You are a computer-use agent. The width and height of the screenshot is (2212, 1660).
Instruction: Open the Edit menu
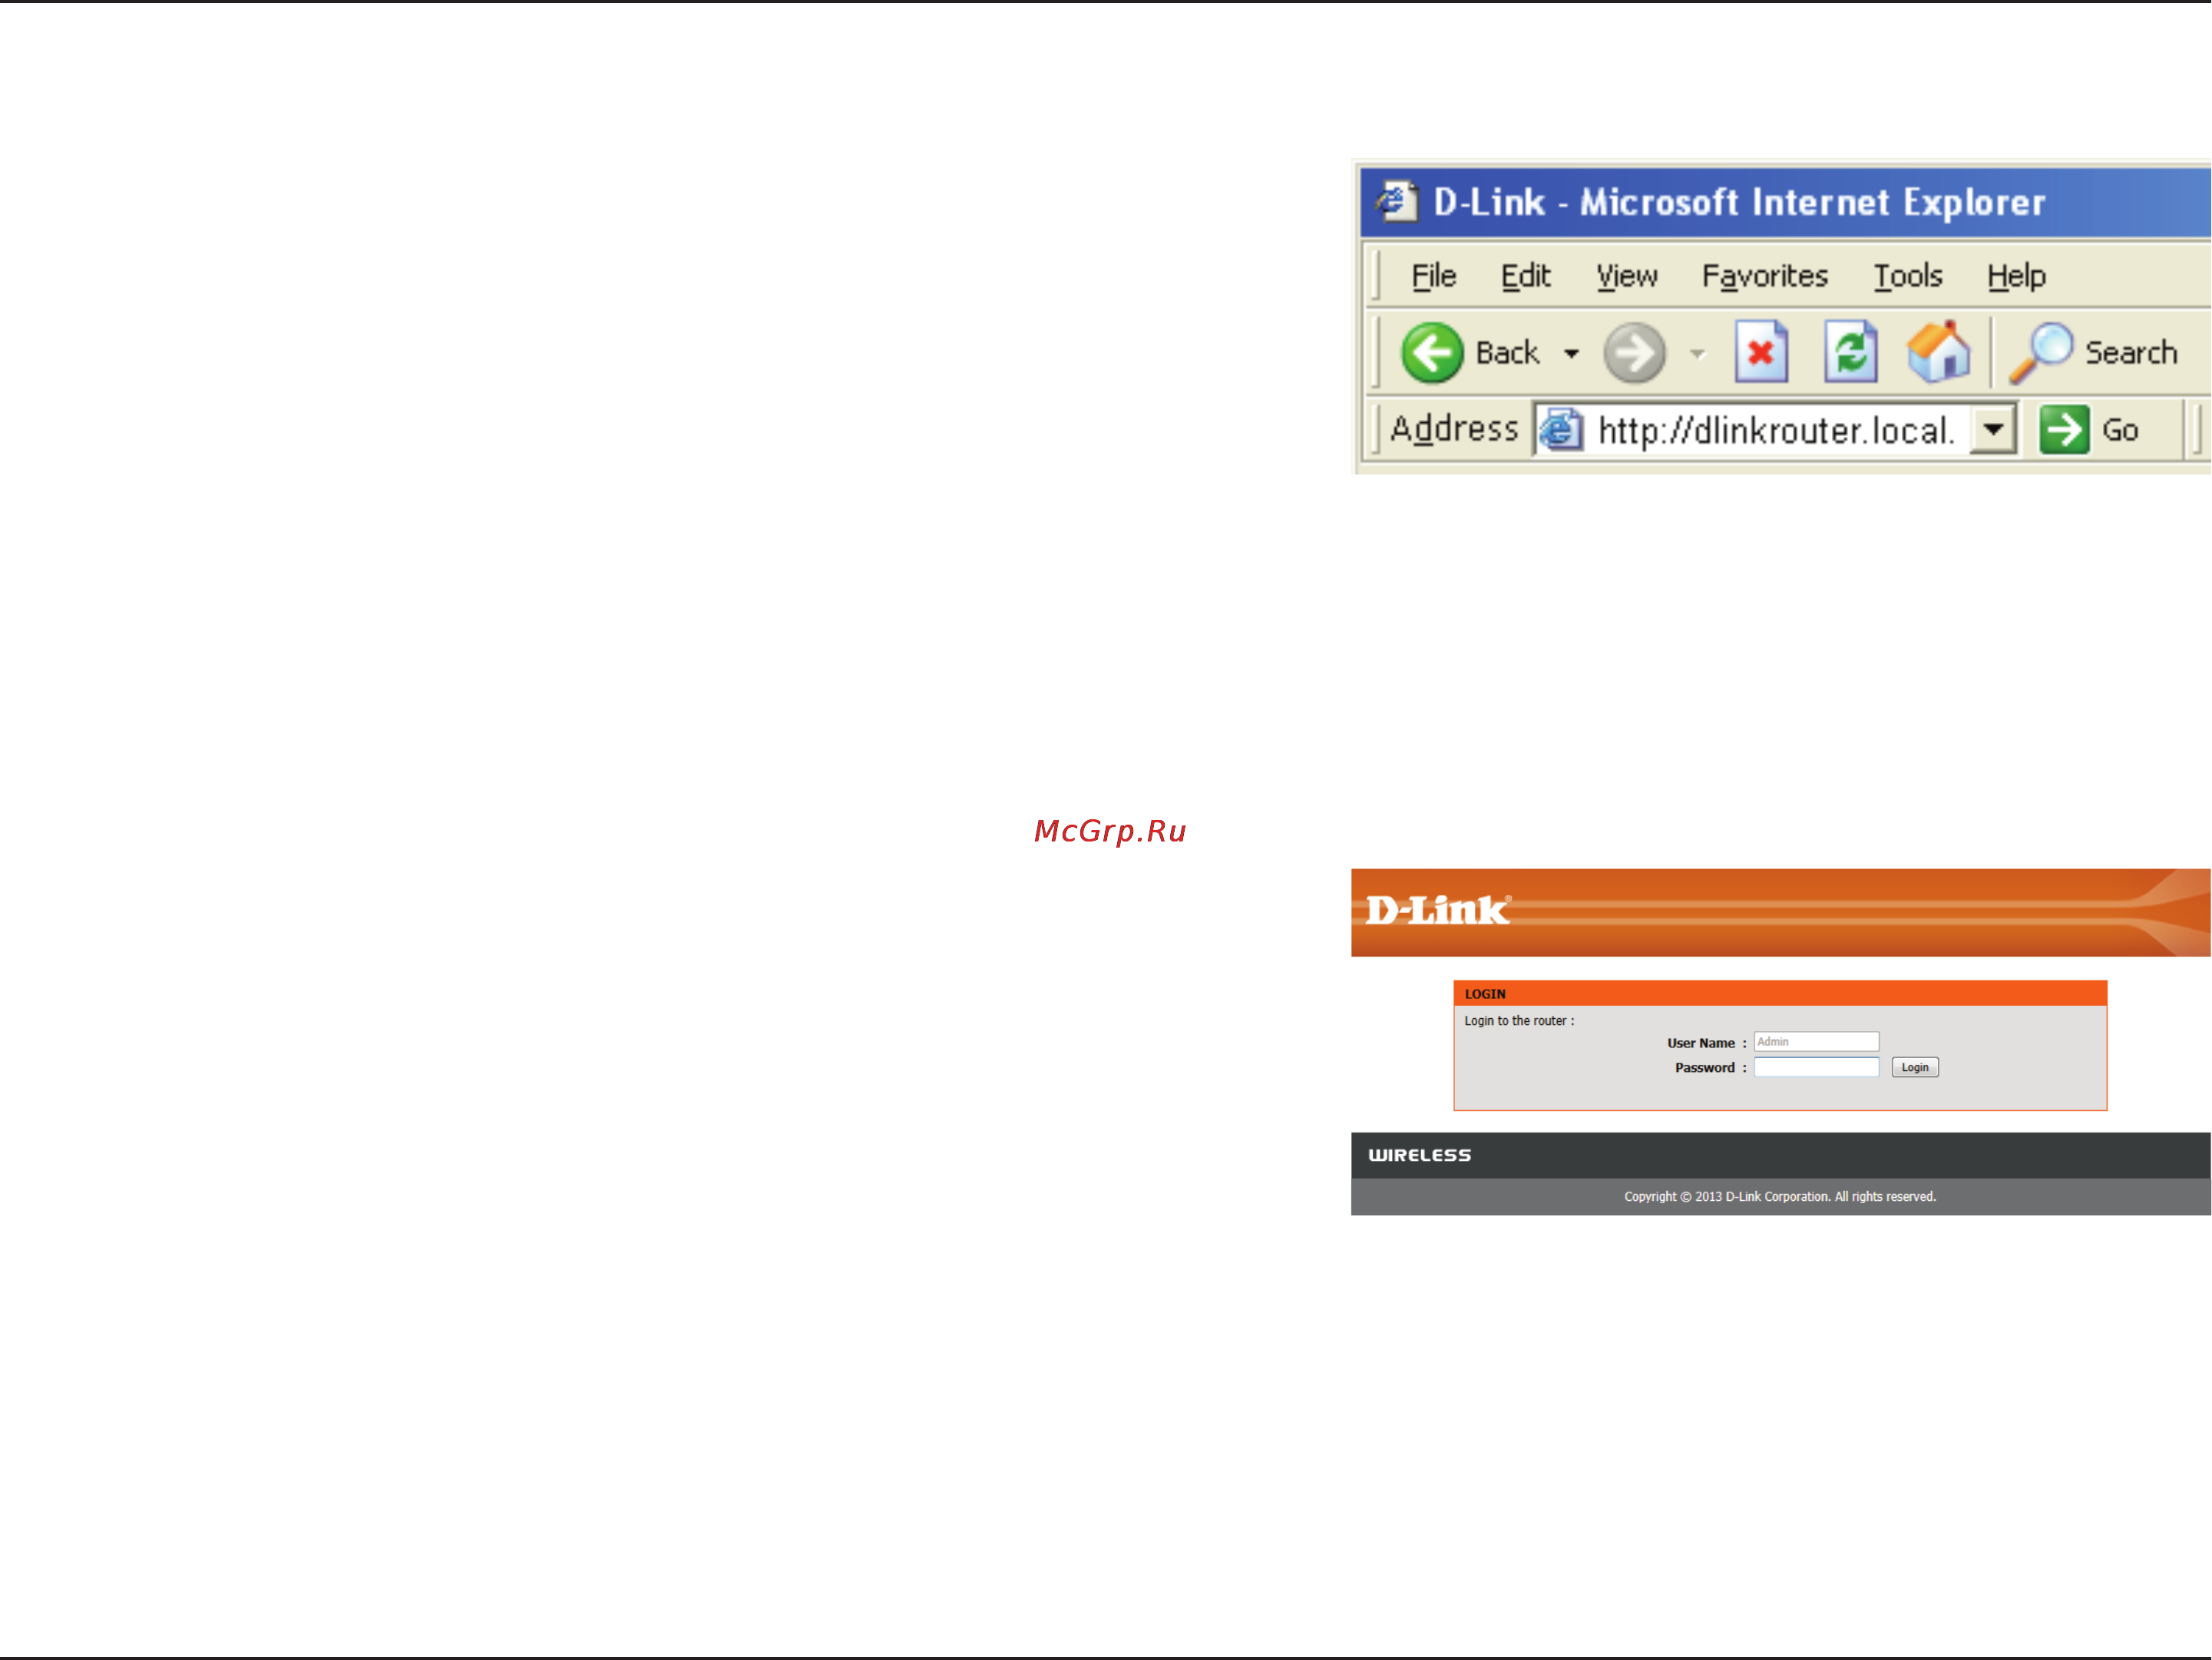(1525, 276)
